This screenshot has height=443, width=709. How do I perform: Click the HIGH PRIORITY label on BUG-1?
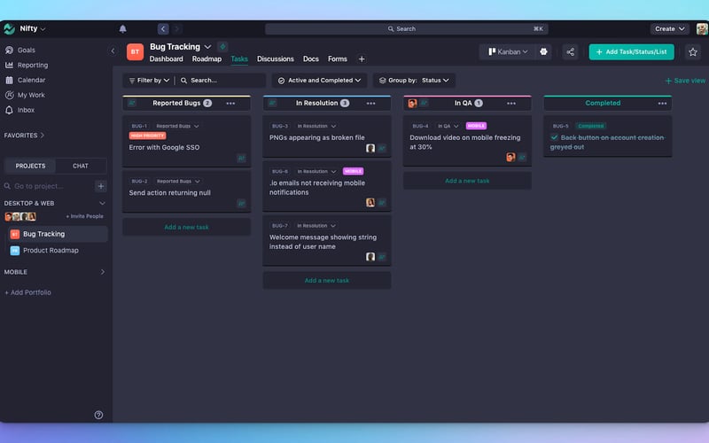[147, 136]
